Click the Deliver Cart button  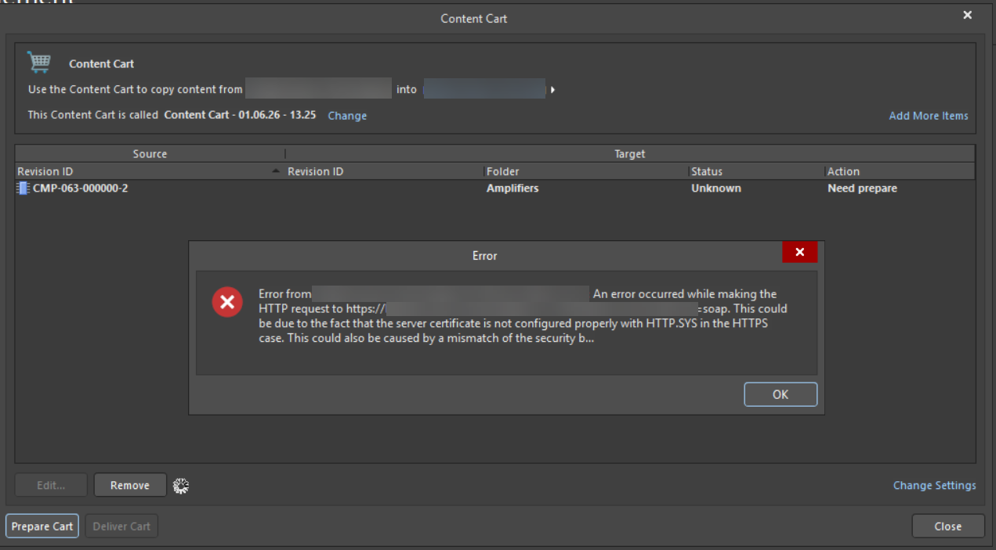(121, 527)
